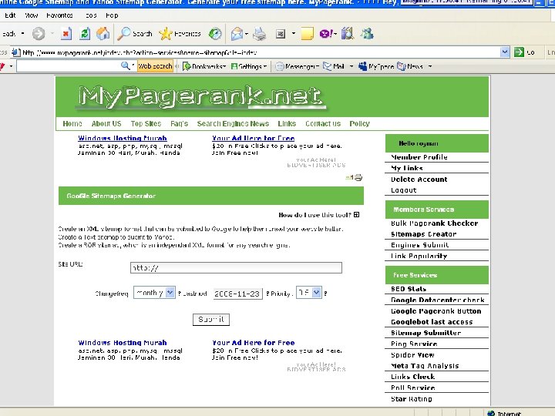The height and width of the screenshot is (416, 555).
Task: Click the MyPagerank.net logo banner
Action: tap(200, 96)
